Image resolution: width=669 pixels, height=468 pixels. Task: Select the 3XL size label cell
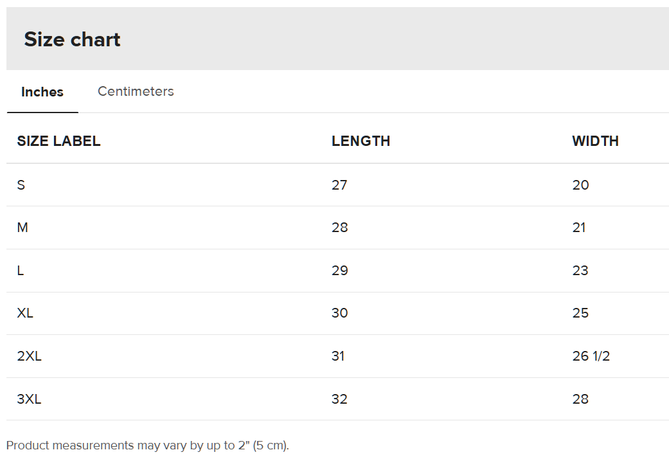(29, 399)
